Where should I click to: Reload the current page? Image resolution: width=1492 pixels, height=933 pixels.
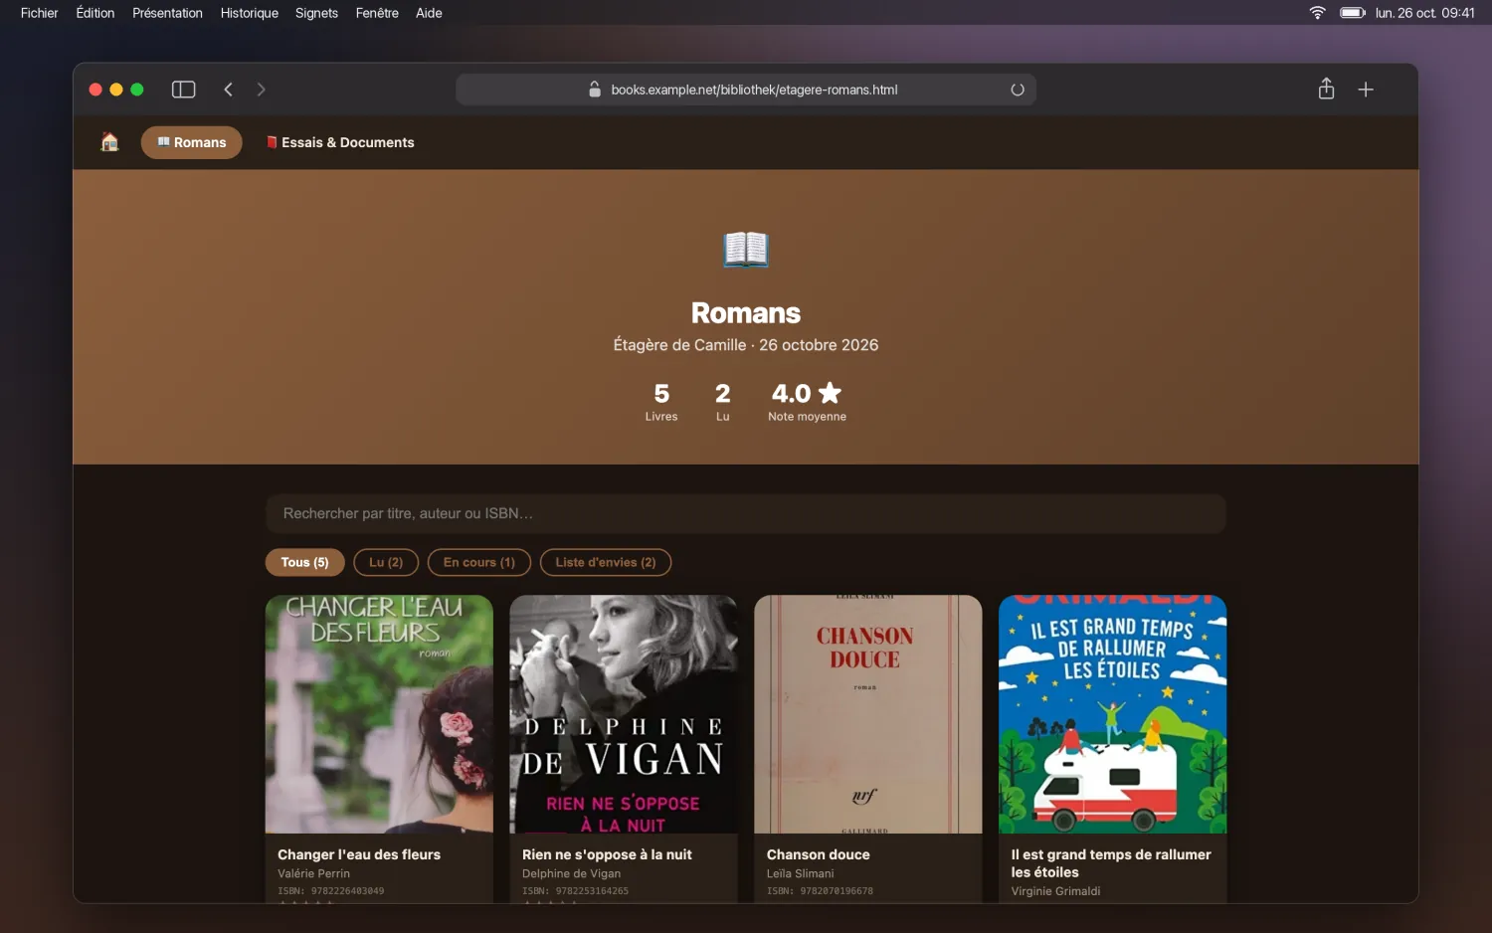coord(1018,90)
